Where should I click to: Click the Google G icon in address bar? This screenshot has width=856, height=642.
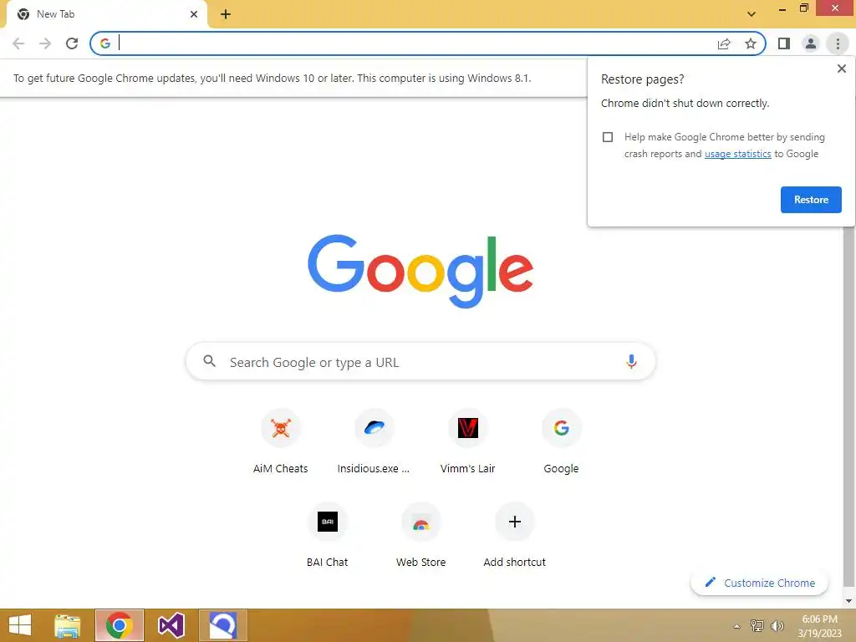(105, 43)
